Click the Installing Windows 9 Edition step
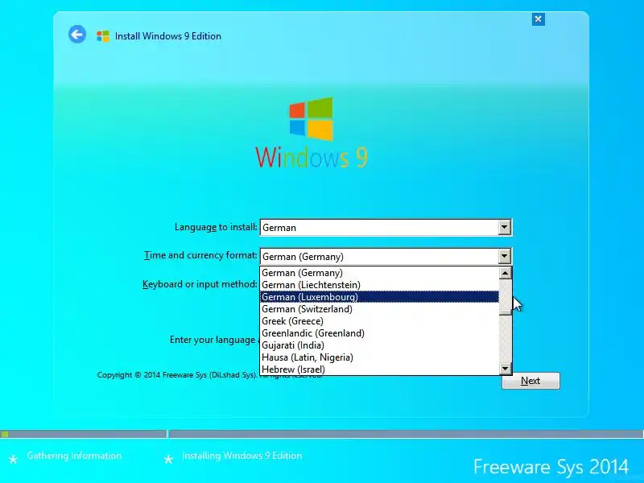This screenshot has height=483, width=644. [242, 456]
